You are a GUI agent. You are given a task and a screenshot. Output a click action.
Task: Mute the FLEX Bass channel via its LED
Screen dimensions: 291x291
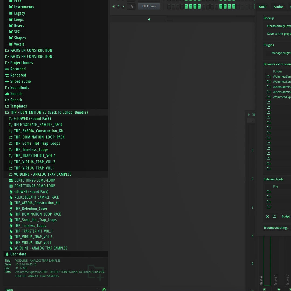pyautogui.click(x=114, y=6)
